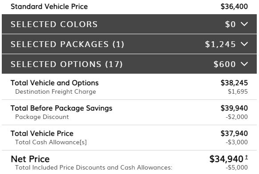Click the Total Before Package Savings label
The image size is (259, 174).
(x=61, y=108)
